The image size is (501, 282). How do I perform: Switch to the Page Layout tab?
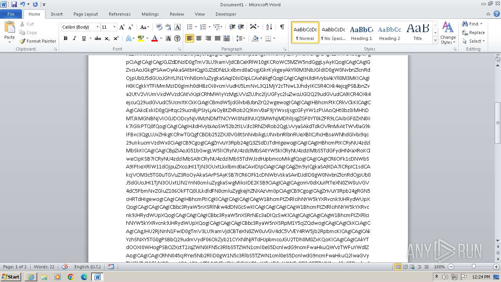click(x=86, y=14)
